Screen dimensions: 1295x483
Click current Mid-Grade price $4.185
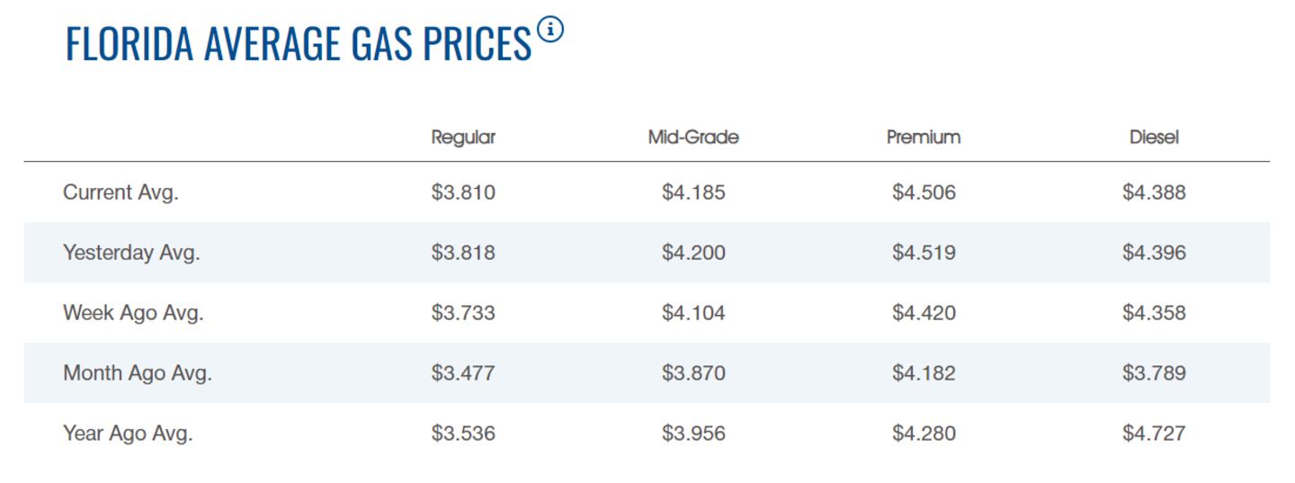[693, 192]
